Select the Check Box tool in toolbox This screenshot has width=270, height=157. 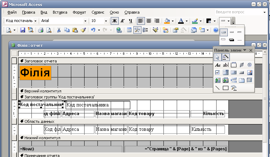coord(218,73)
